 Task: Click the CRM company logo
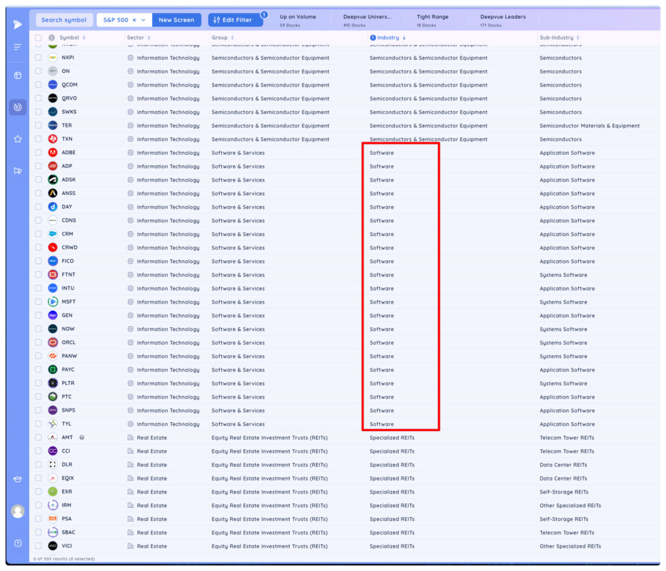(53, 234)
